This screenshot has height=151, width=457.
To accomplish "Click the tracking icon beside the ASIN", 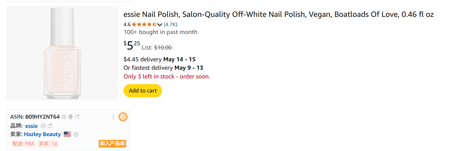I will click(x=71, y=117).
